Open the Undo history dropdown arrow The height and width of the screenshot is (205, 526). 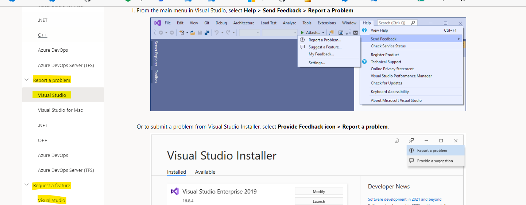pos(222,33)
